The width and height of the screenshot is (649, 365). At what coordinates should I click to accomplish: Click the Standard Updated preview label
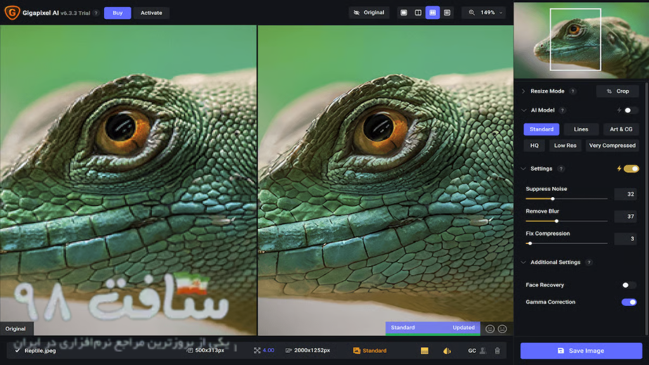coord(432,328)
